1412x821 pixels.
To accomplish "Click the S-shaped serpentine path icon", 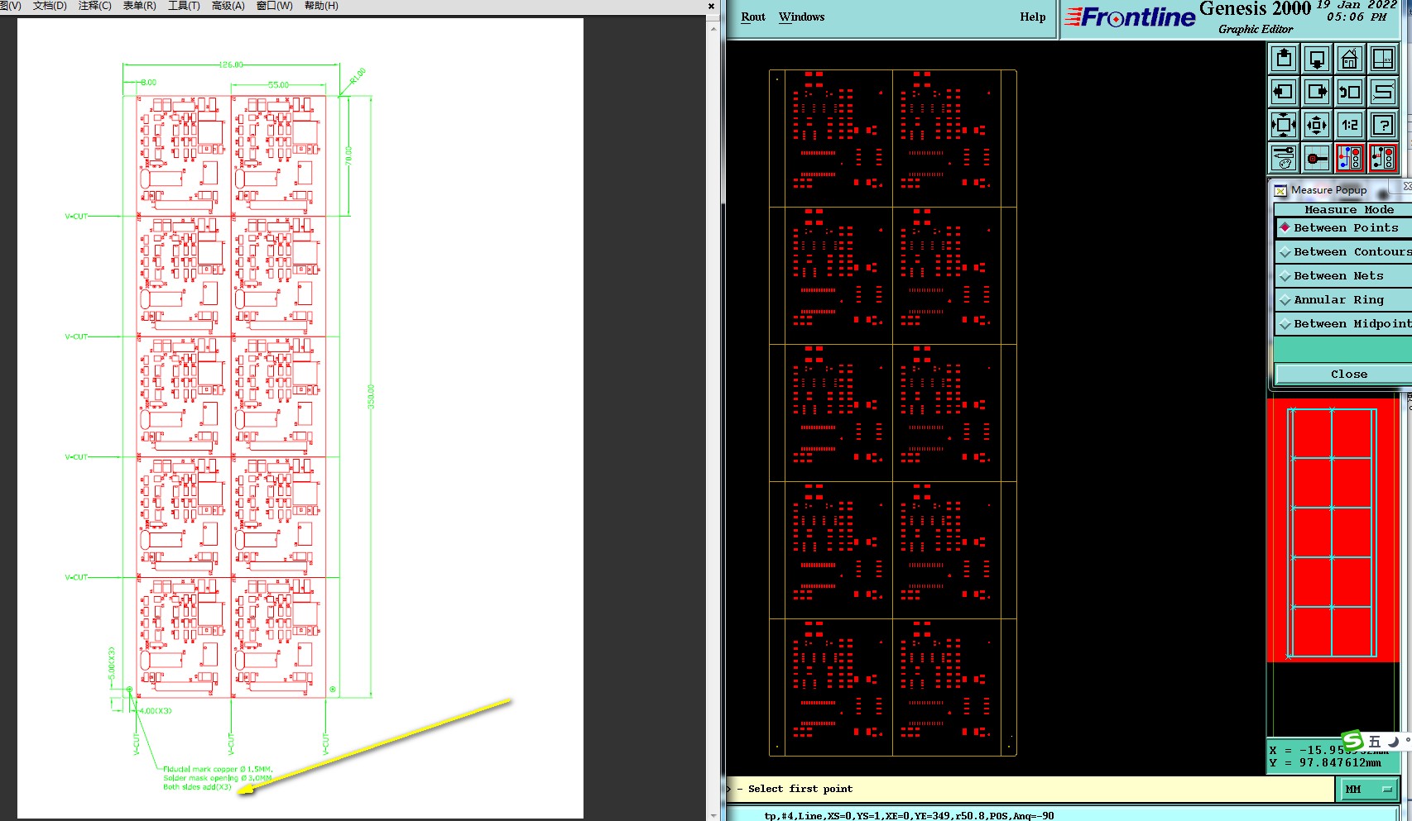I will click(1383, 92).
